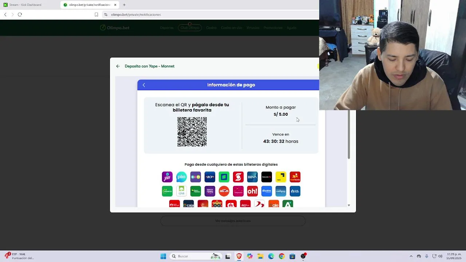Reload the page in the browser toolbar
The width and height of the screenshot is (466, 262).
[x=20, y=15]
